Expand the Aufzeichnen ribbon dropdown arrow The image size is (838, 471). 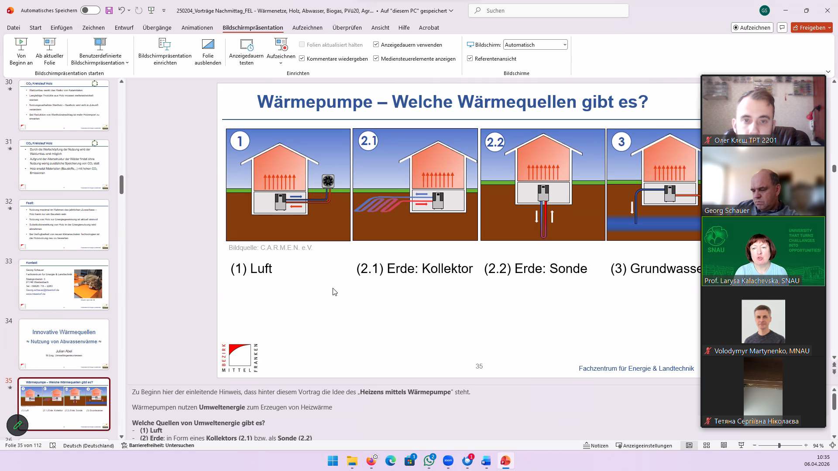[281, 63]
